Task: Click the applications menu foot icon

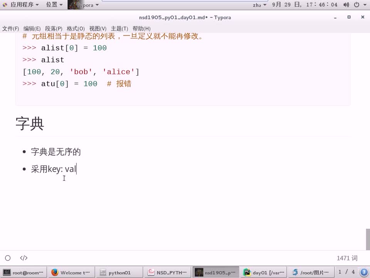Action: click(x=5, y=5)
